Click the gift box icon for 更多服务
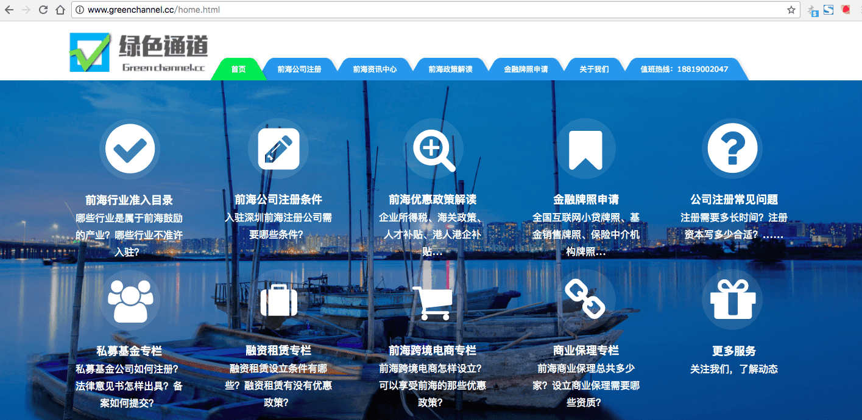The width and height of the screenshot is (862, 420). click(x=732, y=300)
